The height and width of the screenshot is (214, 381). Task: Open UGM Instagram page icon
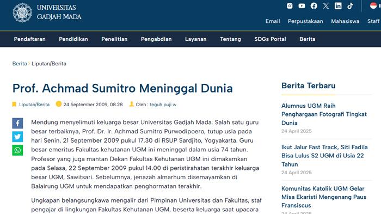point(290,6)
